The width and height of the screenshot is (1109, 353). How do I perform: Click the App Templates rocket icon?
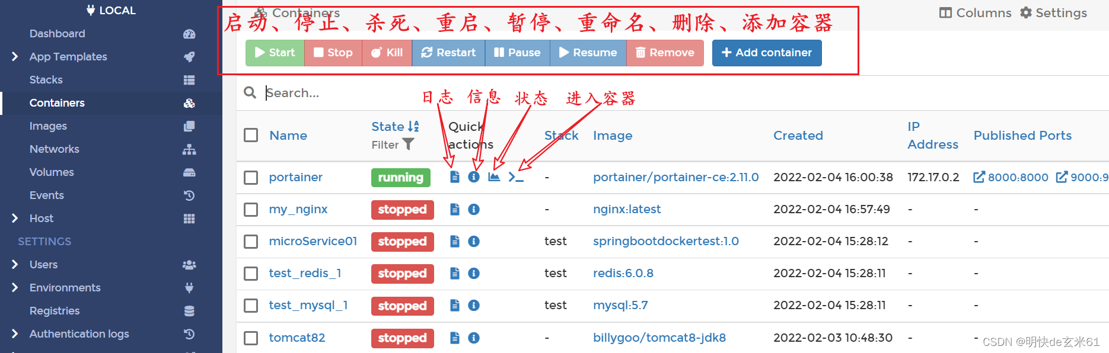(189, 57)
